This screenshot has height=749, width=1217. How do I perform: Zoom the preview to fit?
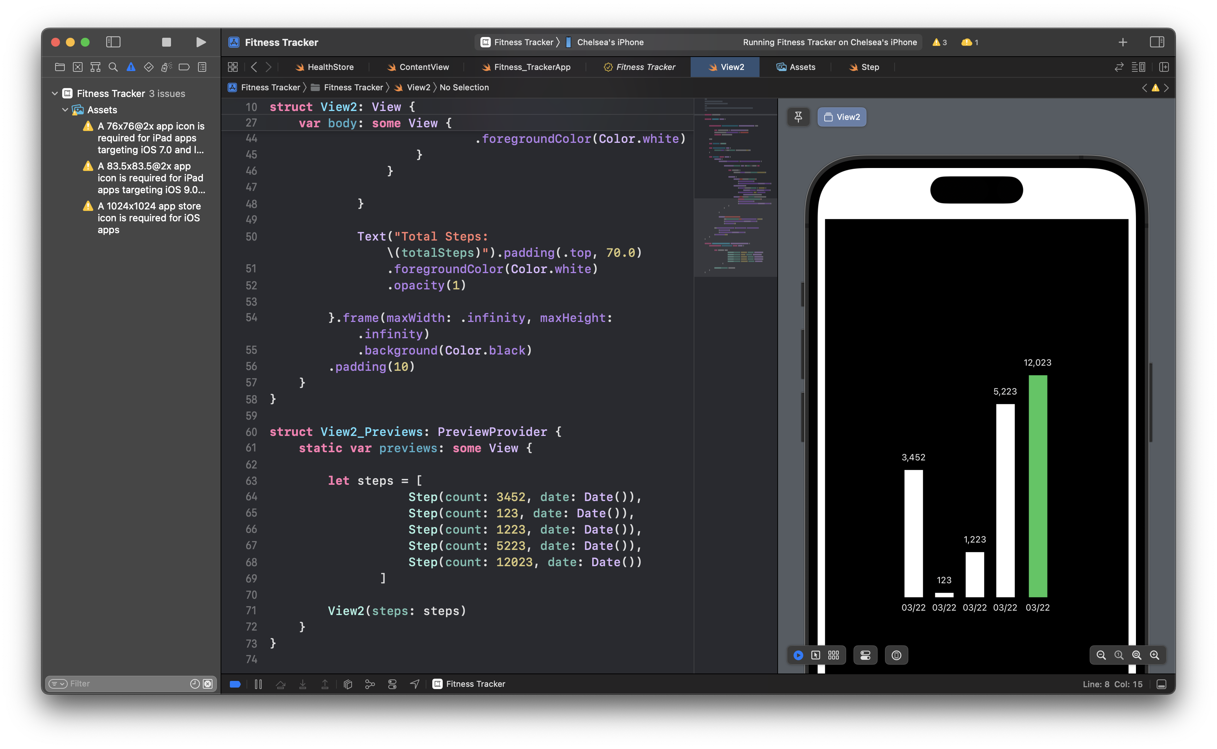tap(1137, 655)
